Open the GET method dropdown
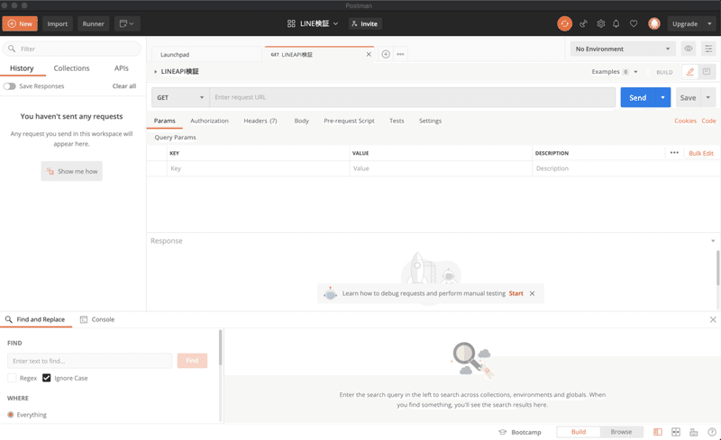This screenshot has height=440, width=721. (180, 97)
